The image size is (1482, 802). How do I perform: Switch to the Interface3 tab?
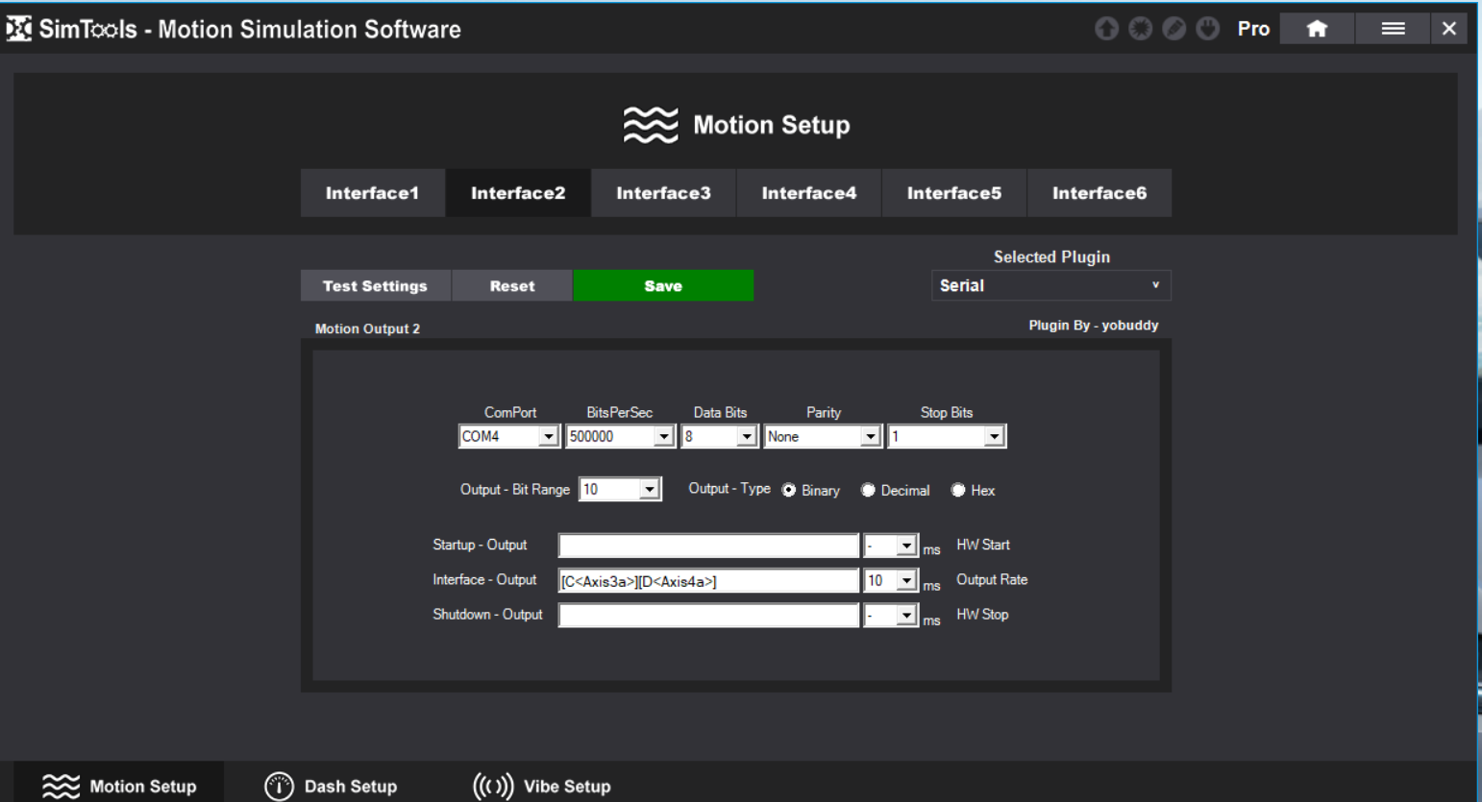pyautogui.click(x=663, y=193)
